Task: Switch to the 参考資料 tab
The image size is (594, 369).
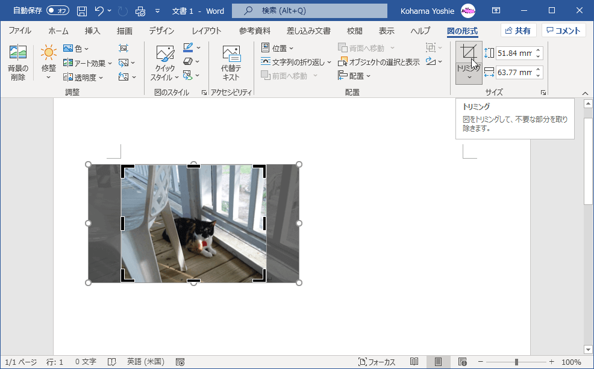Action: point(255,31)
